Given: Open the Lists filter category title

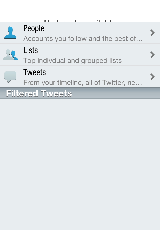Looking at the screenshot, I should [31, 50].
